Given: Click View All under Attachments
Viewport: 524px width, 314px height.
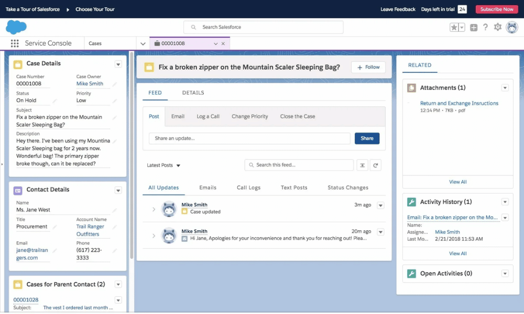Looking at the screenshot, I should click(458, 182).
